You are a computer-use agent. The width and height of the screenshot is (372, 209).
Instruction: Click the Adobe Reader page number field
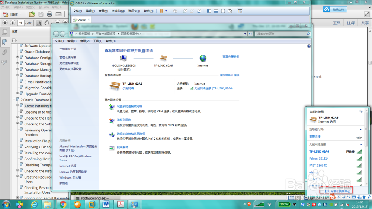pos(20,23)
